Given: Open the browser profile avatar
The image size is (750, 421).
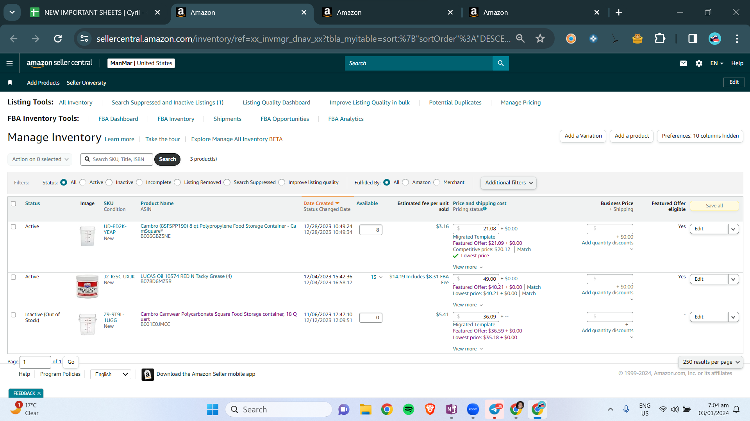Looking at the screenshot, I should [715, 39].
